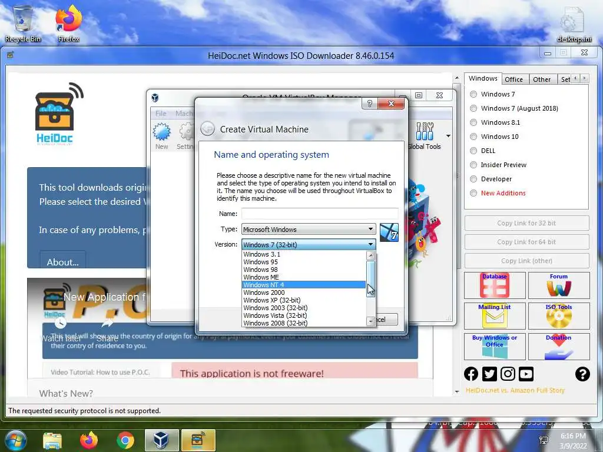Open Google Chrome from the taskbar
The width and height of the screenshot is (603, 452).
click(x=125, y=440)
